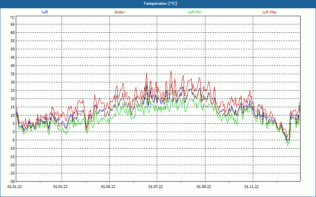Click the 01.07.22 x-axis date

tap(156, 186)
